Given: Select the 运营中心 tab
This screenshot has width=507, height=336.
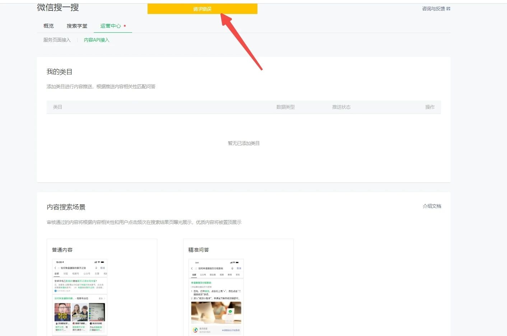Looking at the screenshot, I should [111, 26].
